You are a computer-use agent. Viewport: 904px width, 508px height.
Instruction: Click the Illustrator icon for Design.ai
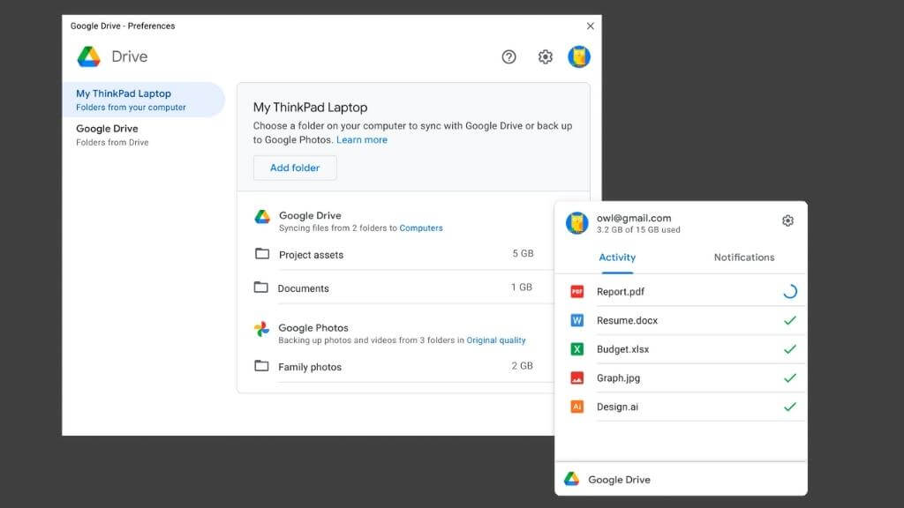(576, 407)
